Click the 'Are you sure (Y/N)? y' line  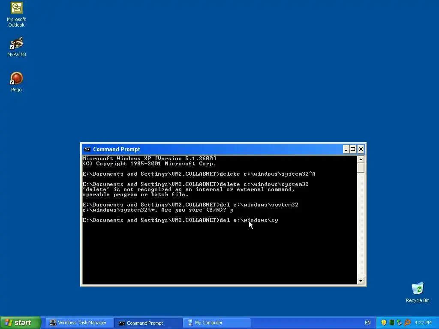point(158,210)
